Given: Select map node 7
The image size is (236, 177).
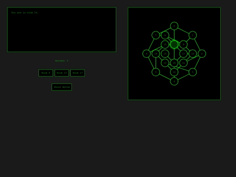Looking at the screenshot, I should [x=156, y=35].
